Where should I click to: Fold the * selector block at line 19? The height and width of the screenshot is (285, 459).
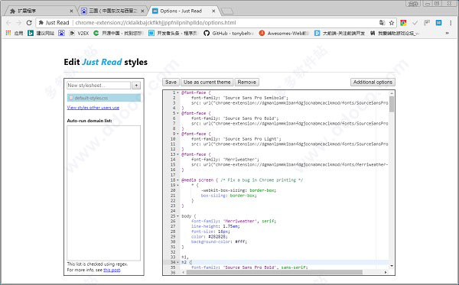[x=177, y=185]
